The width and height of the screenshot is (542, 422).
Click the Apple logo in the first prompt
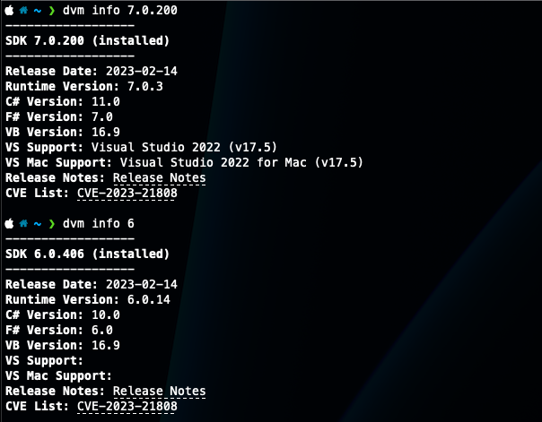9,11
